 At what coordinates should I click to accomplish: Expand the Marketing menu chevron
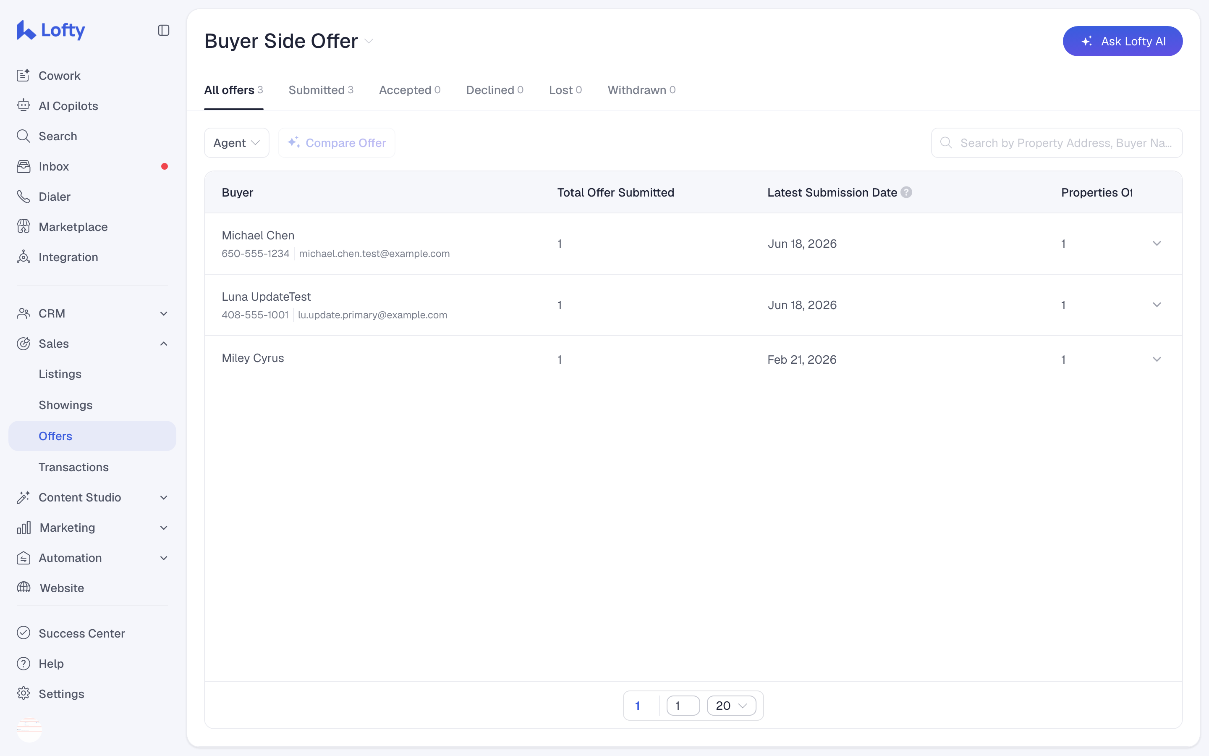[x=163, y=528]
